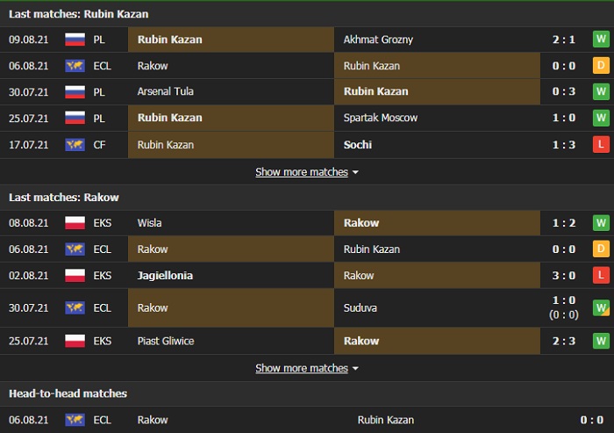
Task: Open Suduva team name
Action: tap(361, 308)
